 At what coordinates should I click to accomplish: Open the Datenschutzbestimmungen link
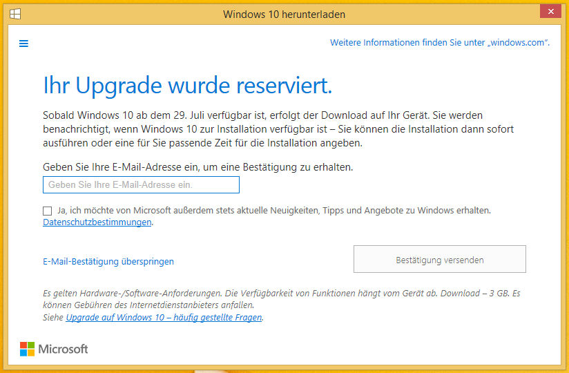pos(97,222)
